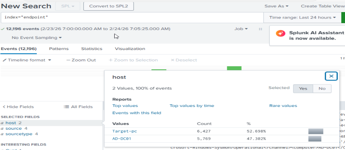Screen dimensions: 345x150
Task: Expand the Job dropdown menu
Action: (241, 29)
